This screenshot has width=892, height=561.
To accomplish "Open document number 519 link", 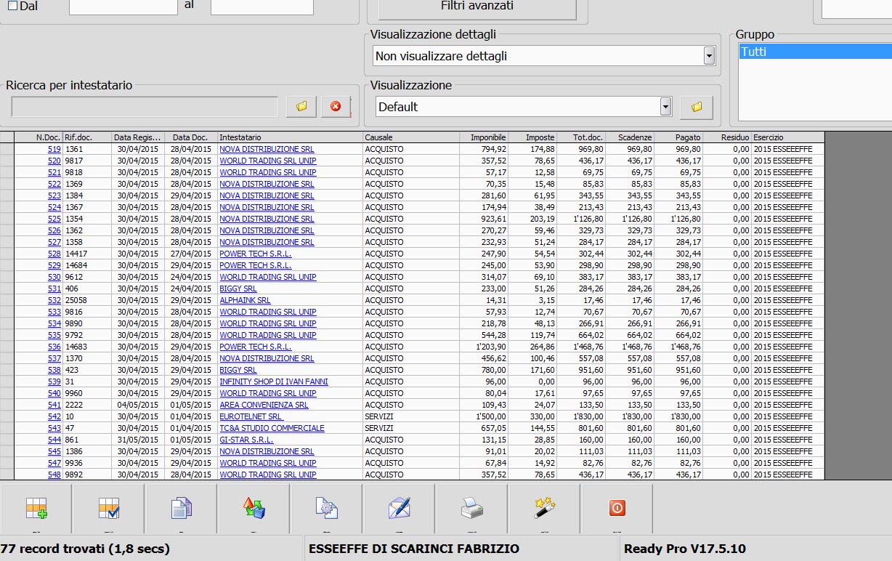I will pos(54,149).
